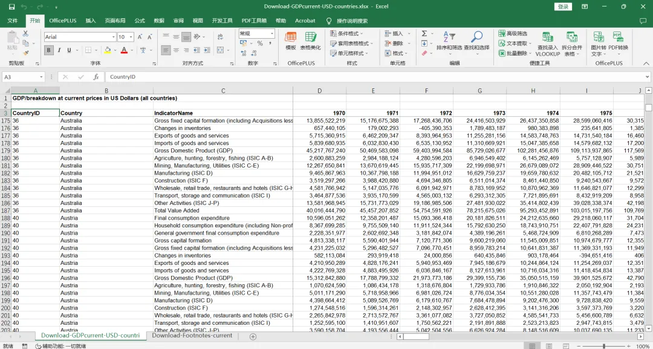Decrease font size with the smaller A icon
Screen dimensions: 653x349
[x=150, y=37]
